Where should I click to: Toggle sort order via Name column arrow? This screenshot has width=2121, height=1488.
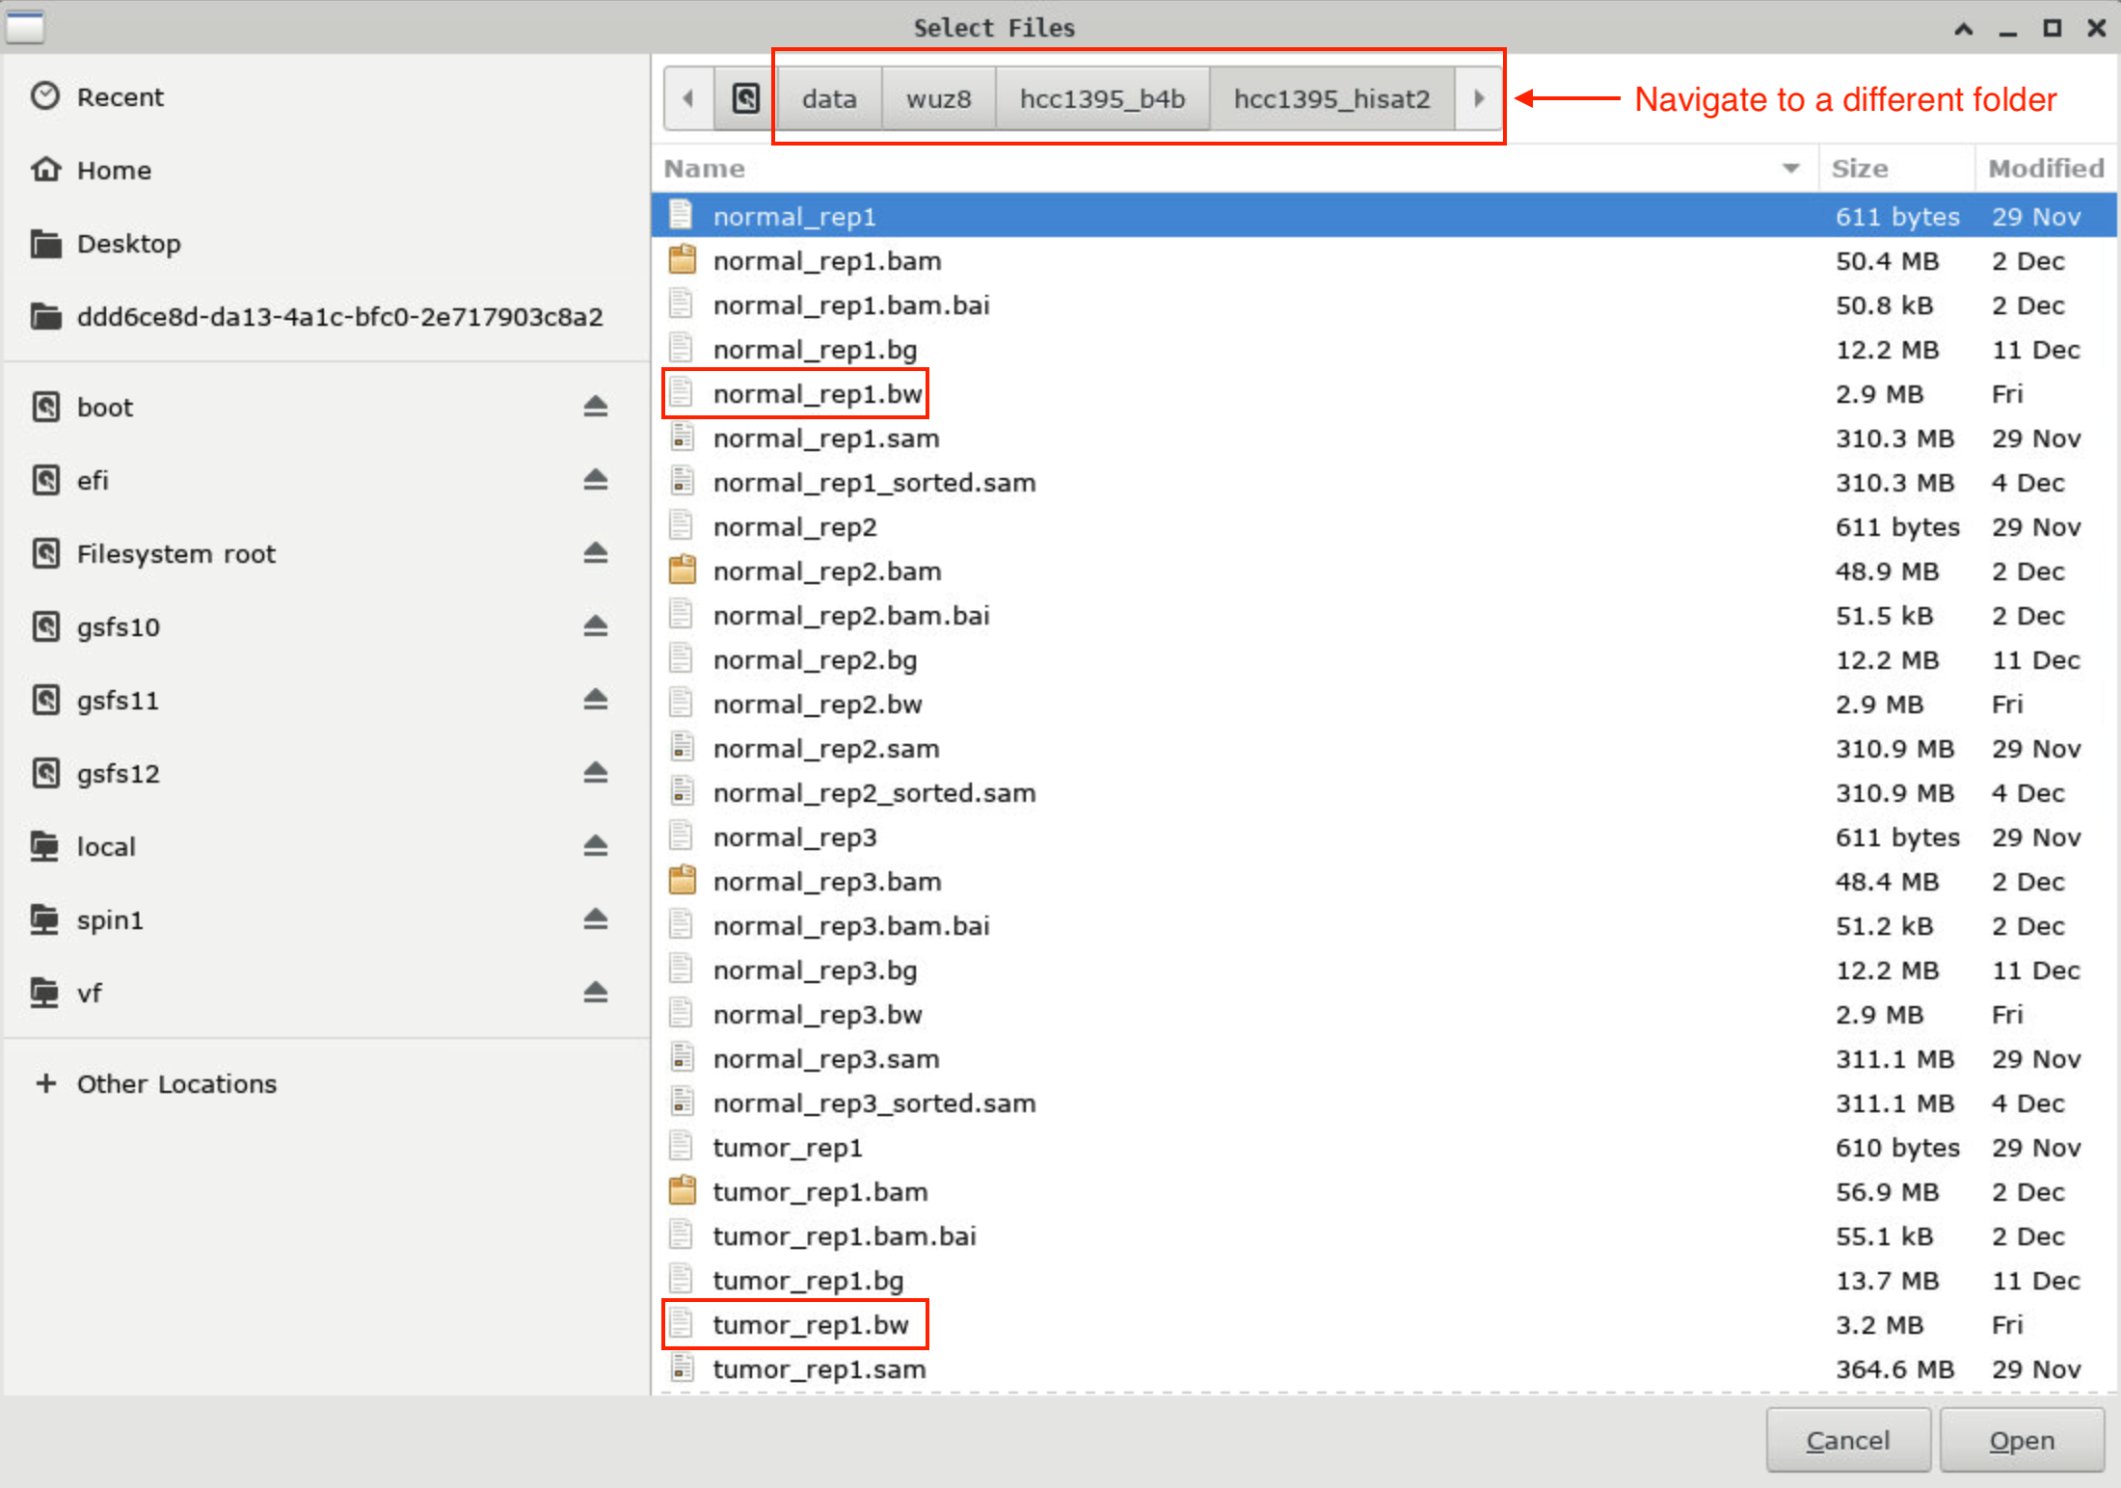1790,169
